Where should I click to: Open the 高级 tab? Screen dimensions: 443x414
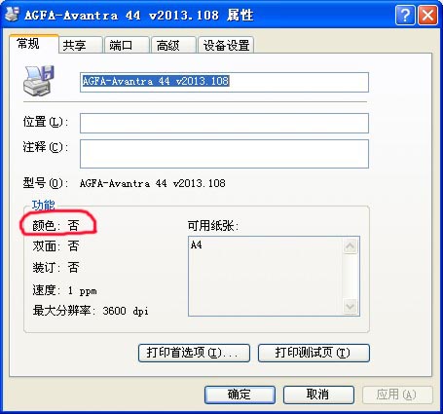coord(173,45)
